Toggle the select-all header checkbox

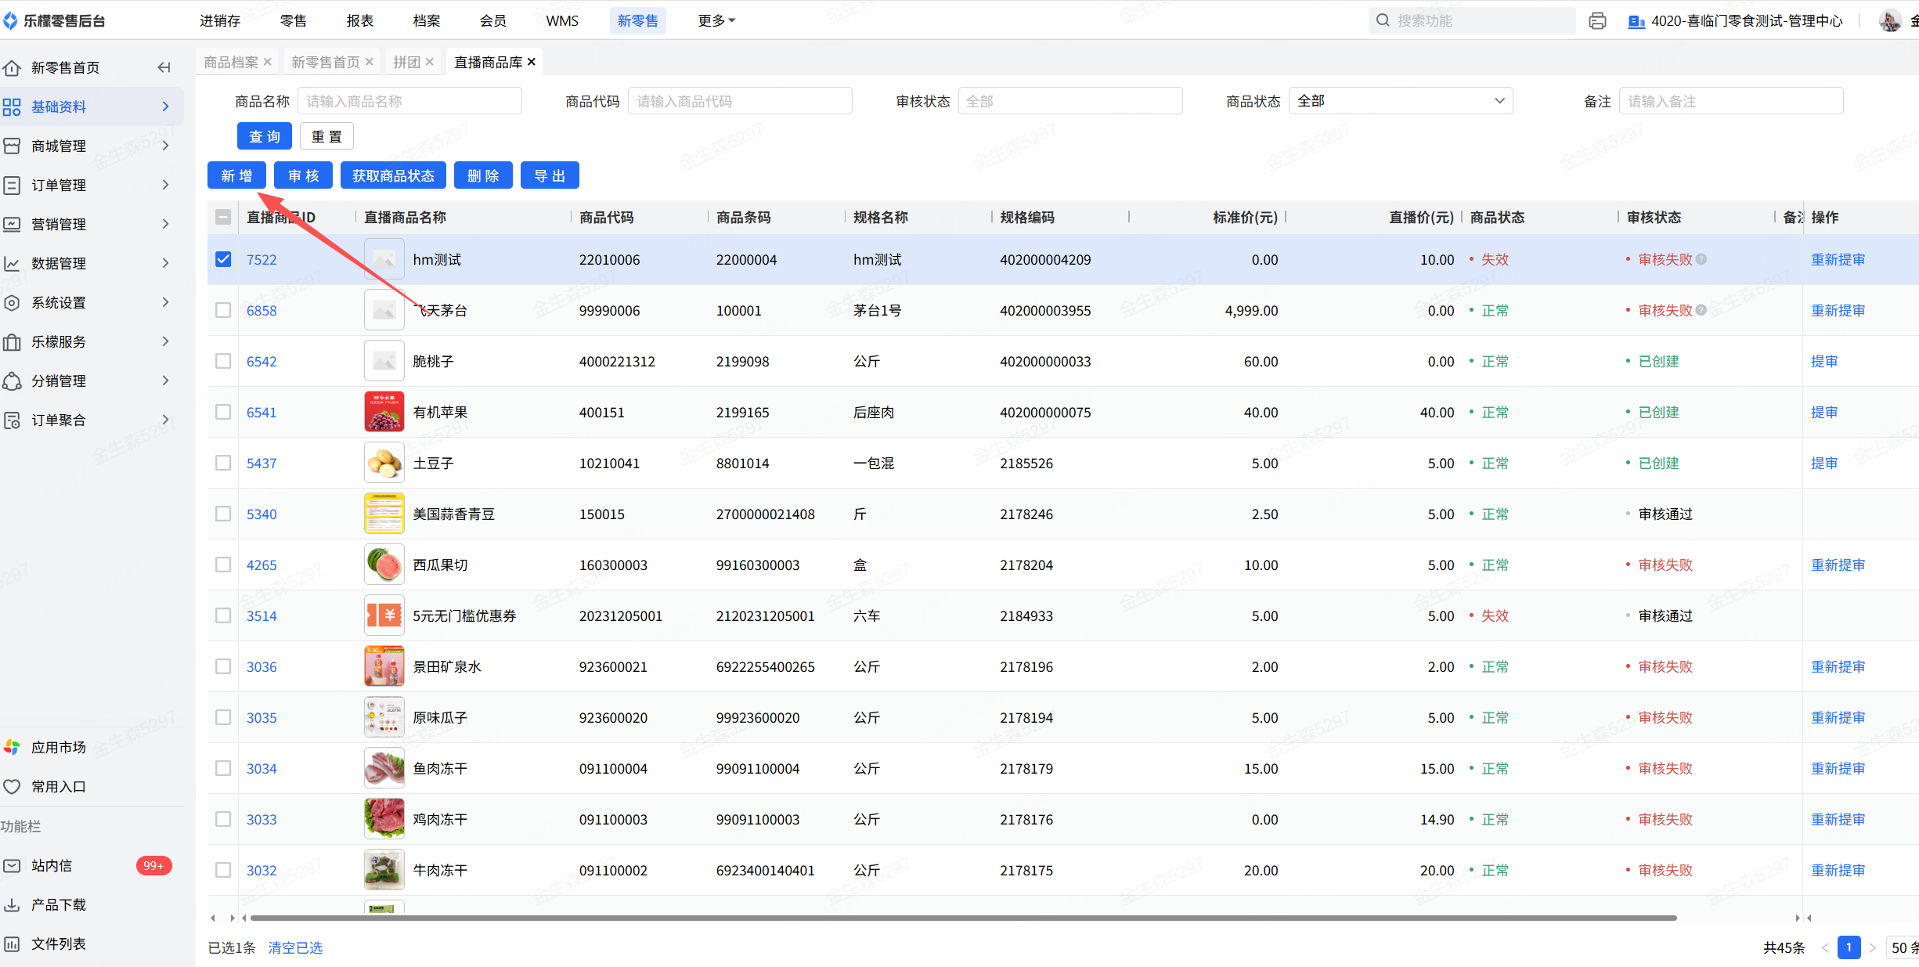223,217
